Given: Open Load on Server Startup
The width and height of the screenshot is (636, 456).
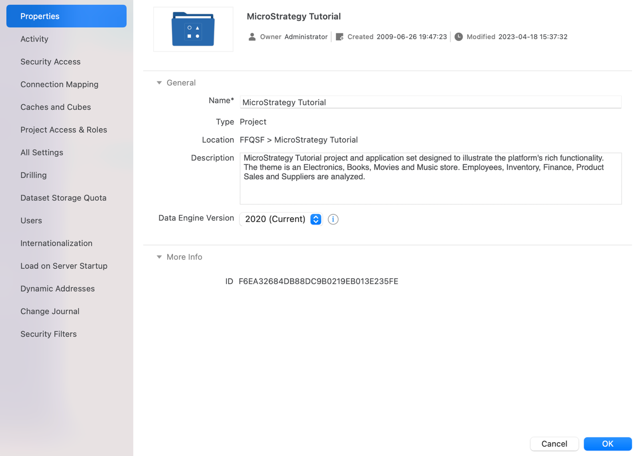Looking at the screenshot, I should (x=64, y=266).
